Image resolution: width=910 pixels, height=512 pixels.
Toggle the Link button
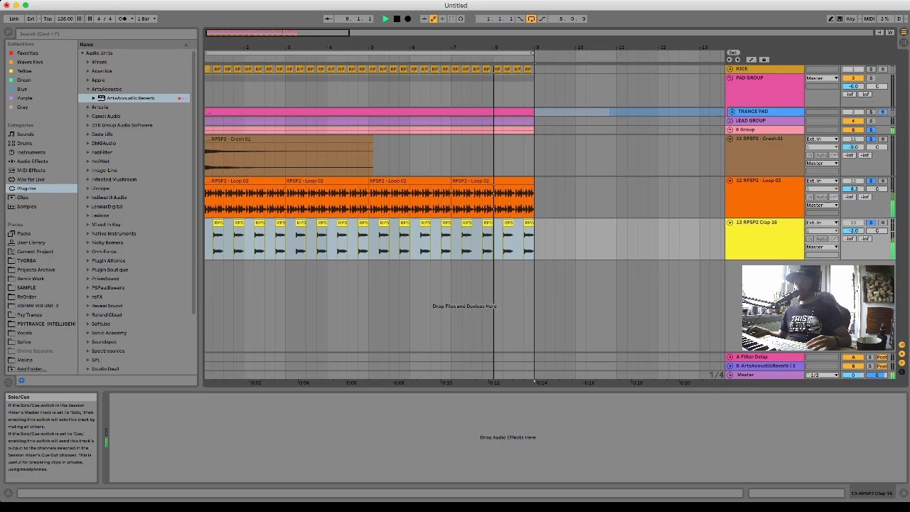pyautogui.click(x=14, y=18)
